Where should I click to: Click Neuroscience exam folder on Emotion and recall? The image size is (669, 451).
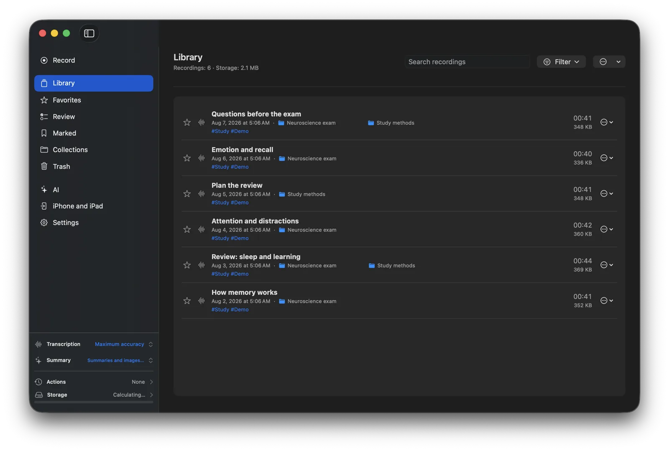[x=307, y=159]
